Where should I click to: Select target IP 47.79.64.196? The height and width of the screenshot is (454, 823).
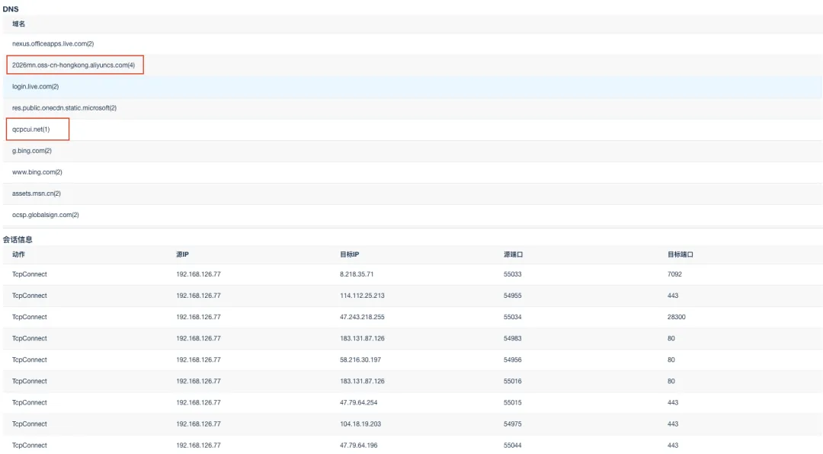(x=358, y=446)
